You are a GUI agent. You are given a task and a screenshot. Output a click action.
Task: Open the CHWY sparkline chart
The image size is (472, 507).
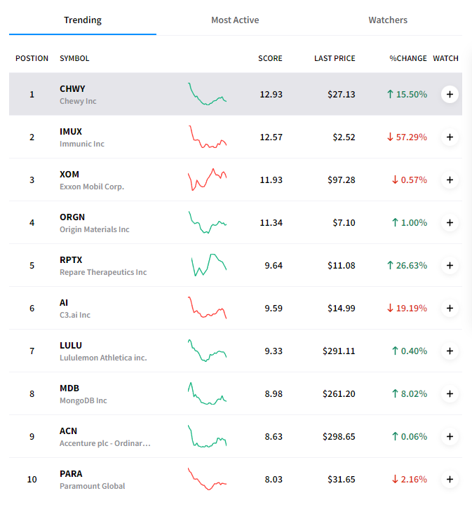(207, 94)
